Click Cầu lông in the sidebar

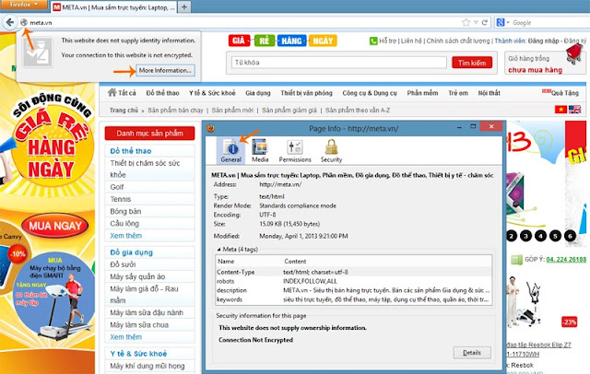124,223
